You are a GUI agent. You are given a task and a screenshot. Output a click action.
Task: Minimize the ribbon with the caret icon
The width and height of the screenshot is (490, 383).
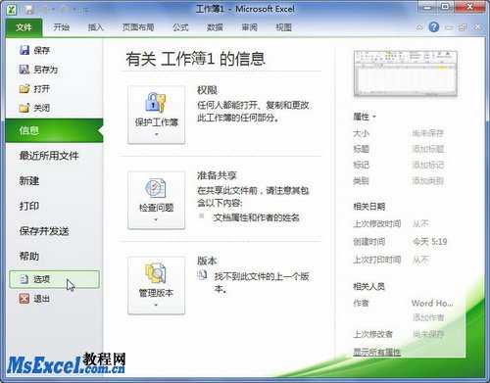[419, 27]
